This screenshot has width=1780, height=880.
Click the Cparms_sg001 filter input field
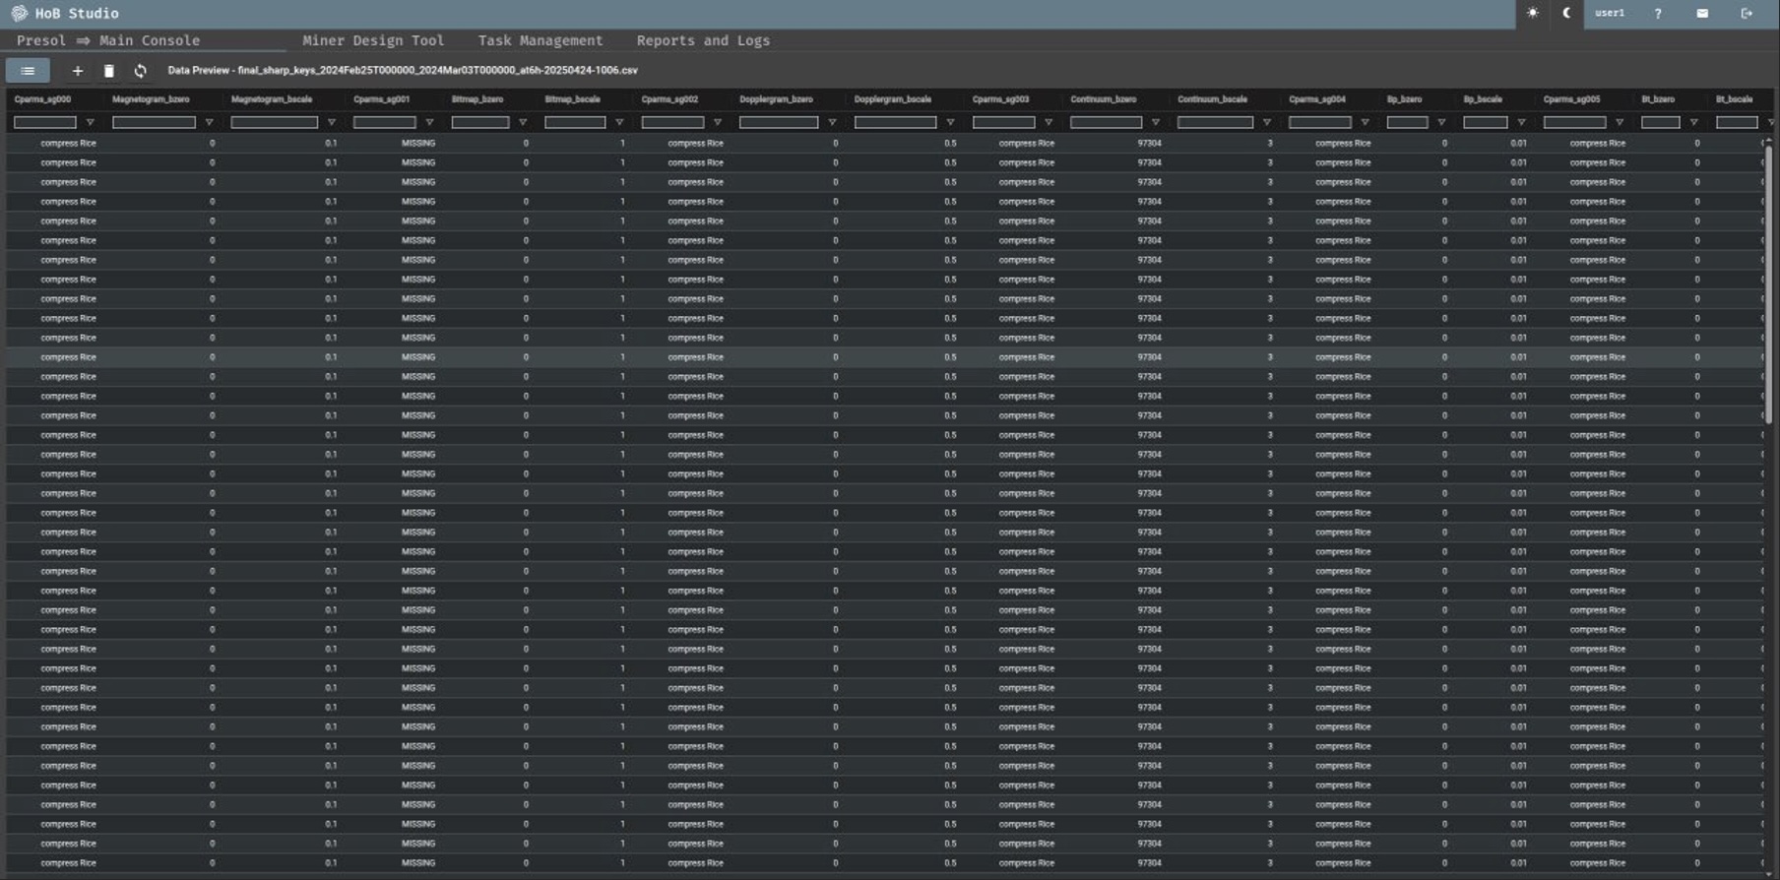pos(384,123)
